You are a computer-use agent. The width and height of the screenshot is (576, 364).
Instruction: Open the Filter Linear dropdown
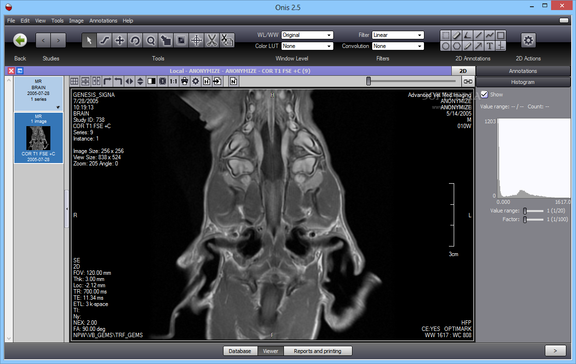pos(398,35)
